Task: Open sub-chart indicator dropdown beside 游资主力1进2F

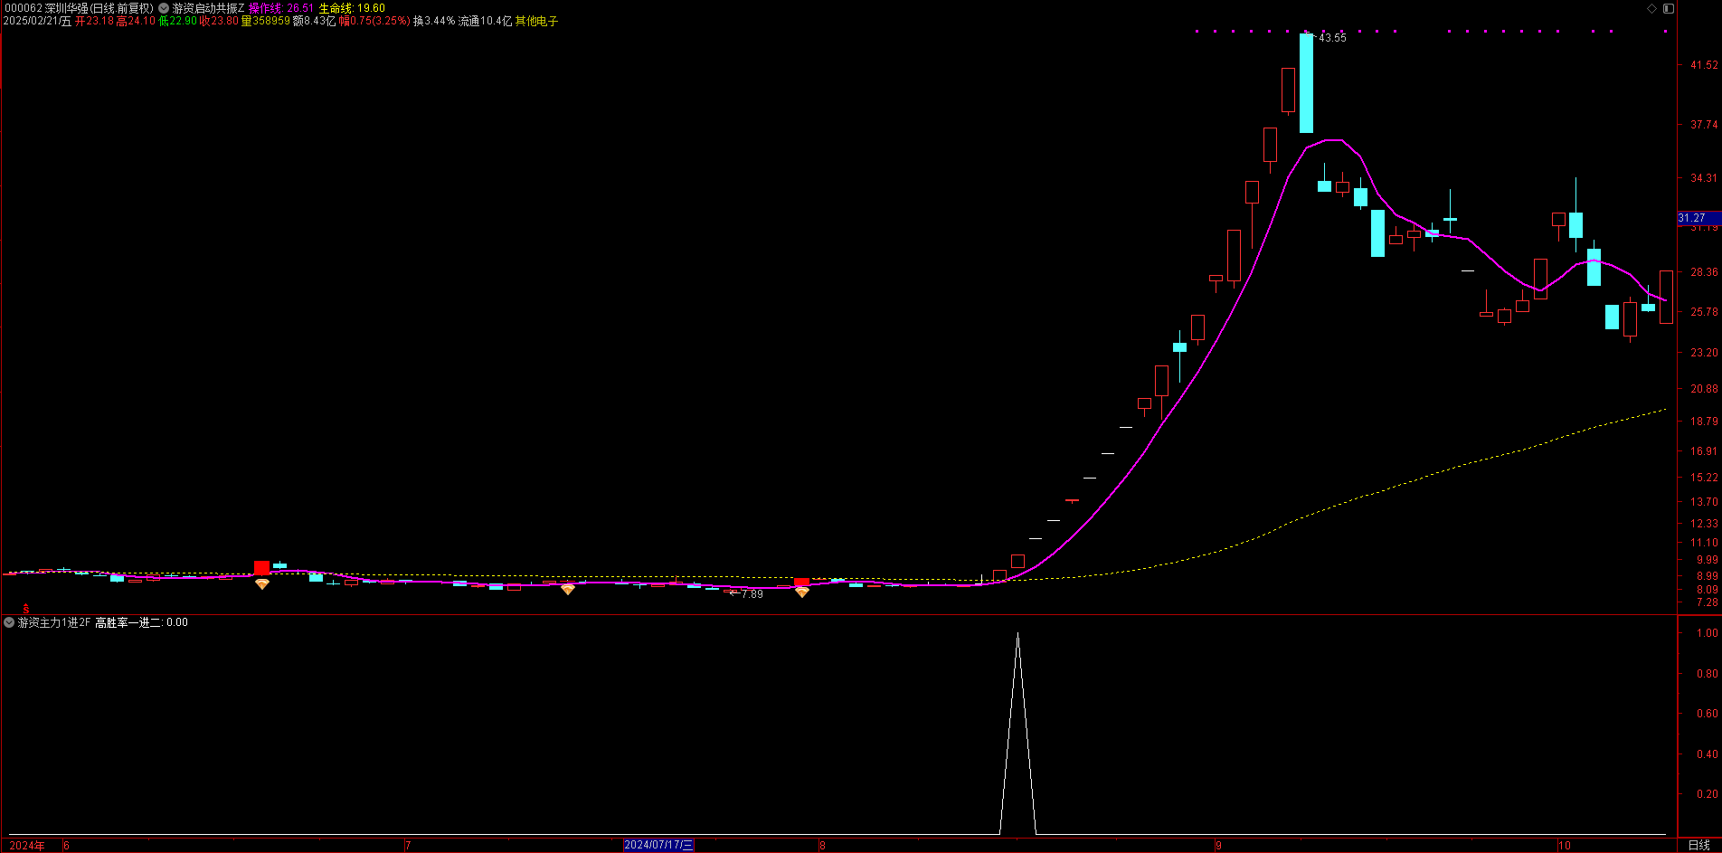Action: (9, 622)
